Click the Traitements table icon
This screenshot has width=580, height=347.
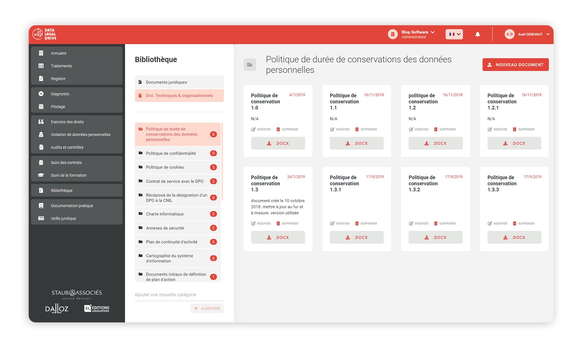tap(41, 66)
